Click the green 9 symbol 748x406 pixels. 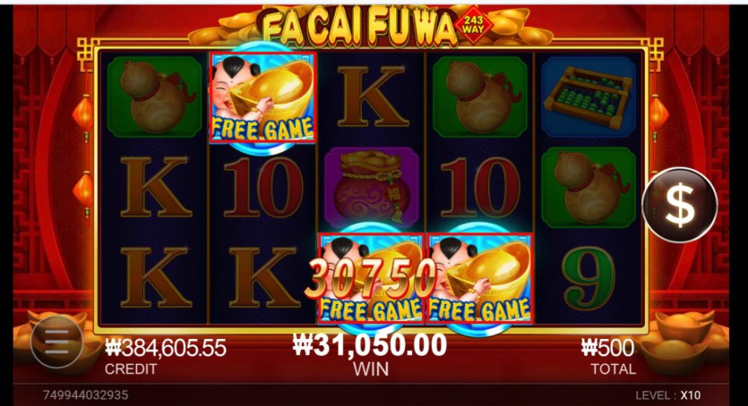(x=589, y=277)
